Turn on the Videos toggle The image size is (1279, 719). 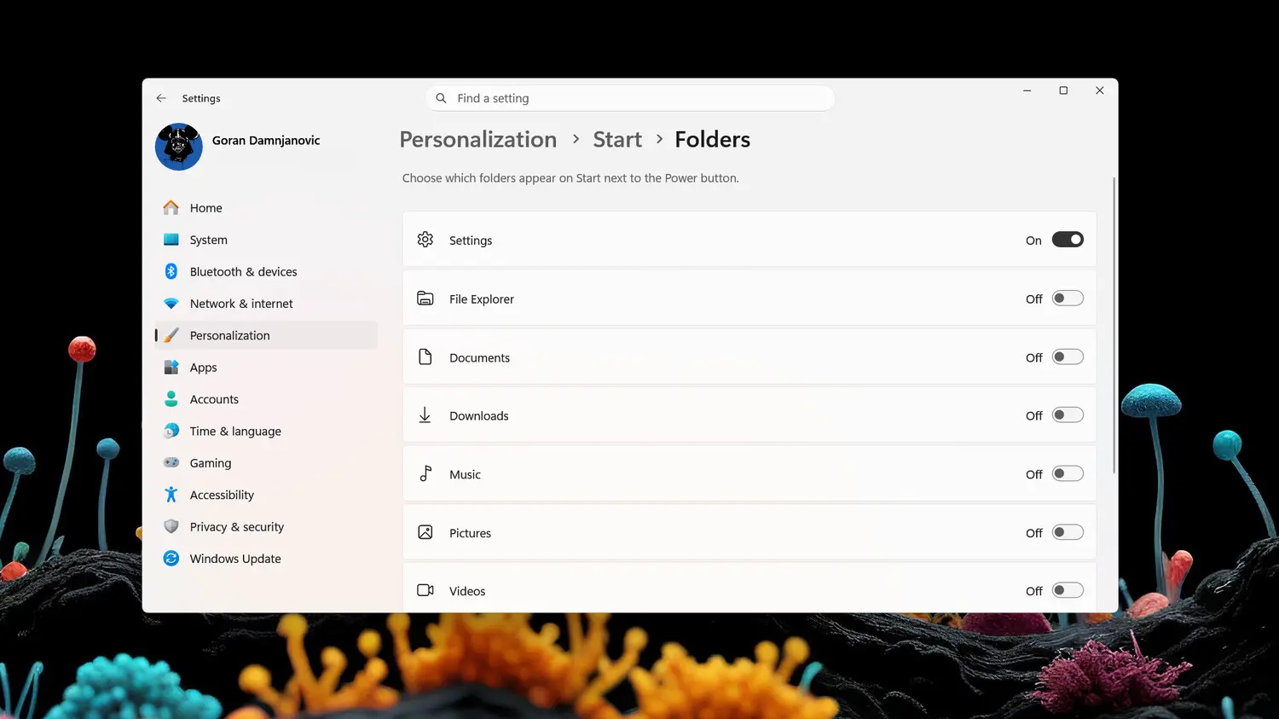click(1068, 590)
